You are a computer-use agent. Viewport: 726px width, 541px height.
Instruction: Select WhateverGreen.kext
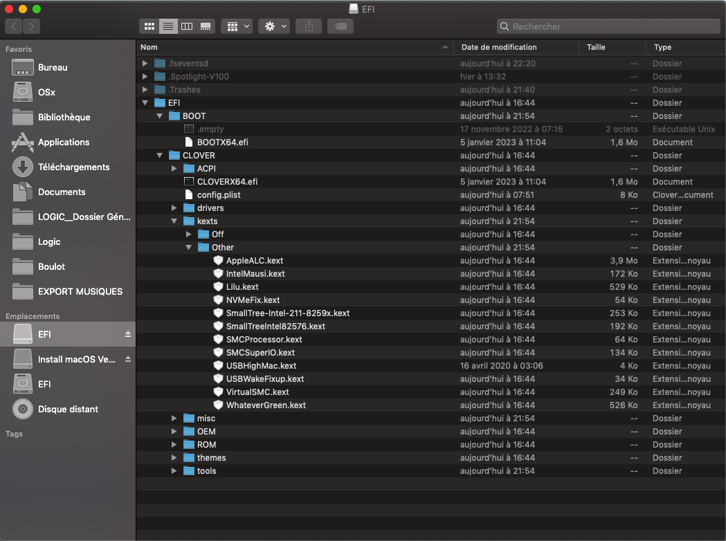tap(430, 405)
